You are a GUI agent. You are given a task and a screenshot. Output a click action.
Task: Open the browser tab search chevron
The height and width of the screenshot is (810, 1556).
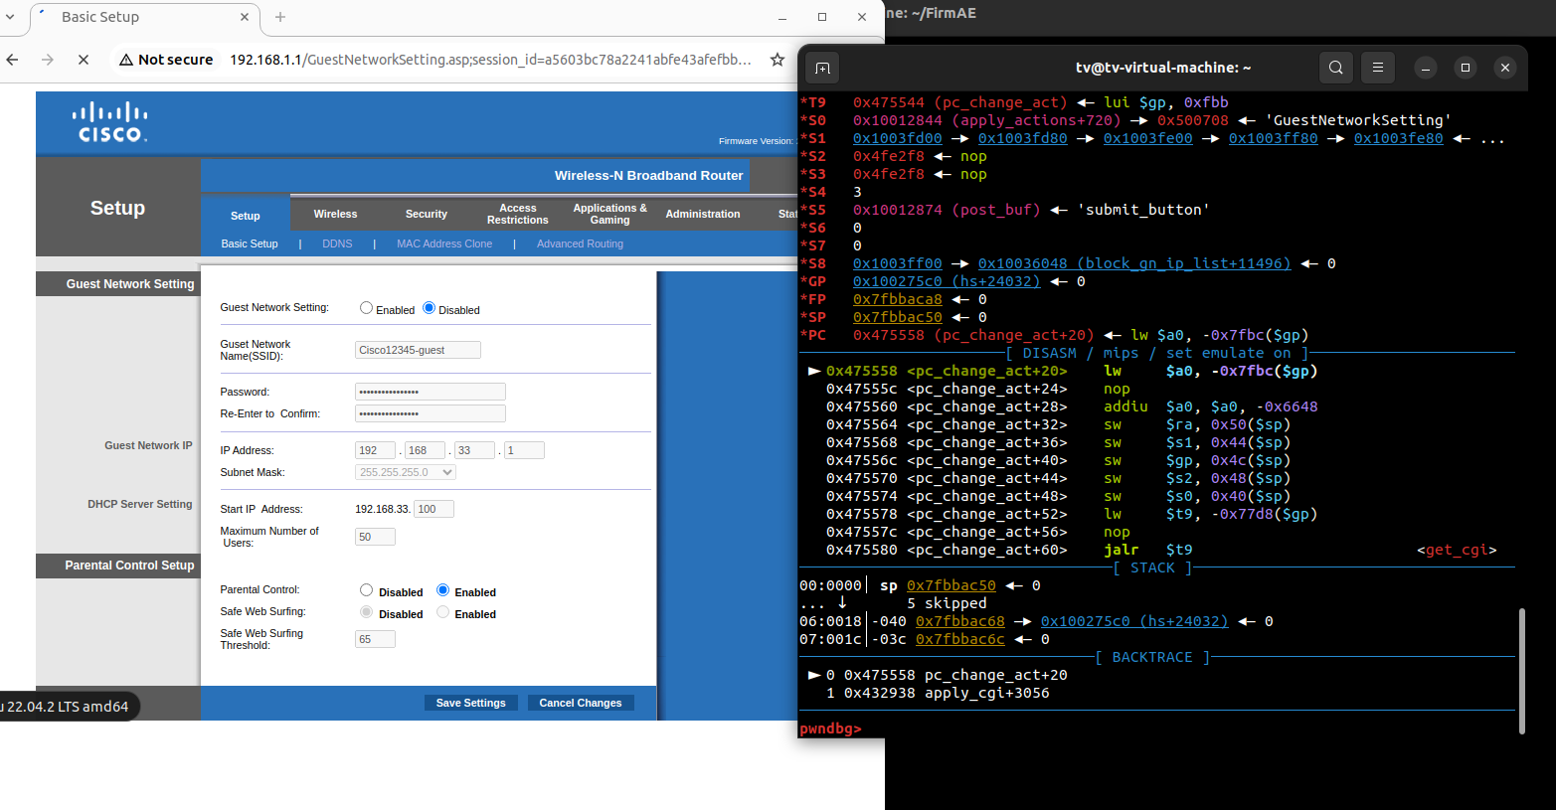coord(10,17)
